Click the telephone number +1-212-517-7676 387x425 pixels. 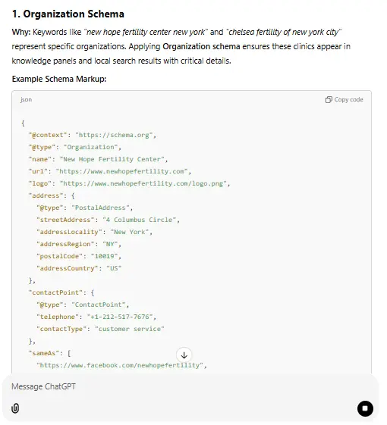[120, 317]
